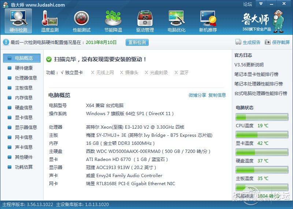
Task: Open the 节能降温 clover icon
Action: point(113,21)
